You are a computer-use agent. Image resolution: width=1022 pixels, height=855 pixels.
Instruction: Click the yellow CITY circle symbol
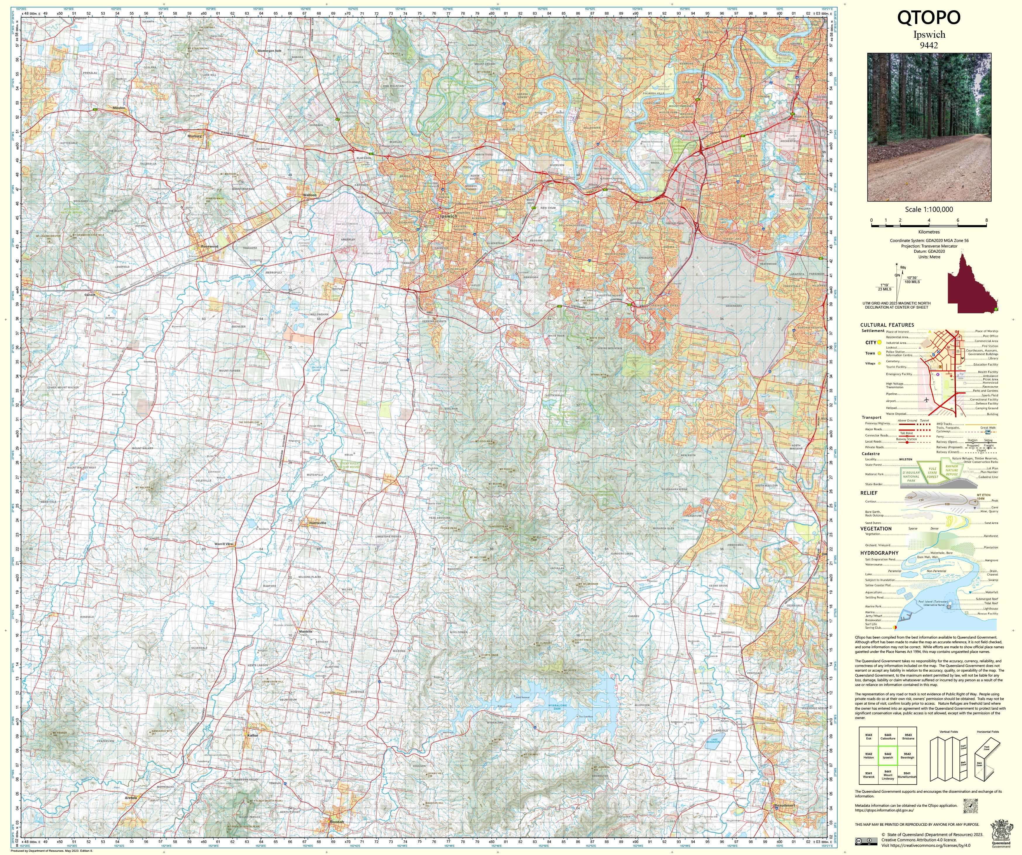coord(880,343)
